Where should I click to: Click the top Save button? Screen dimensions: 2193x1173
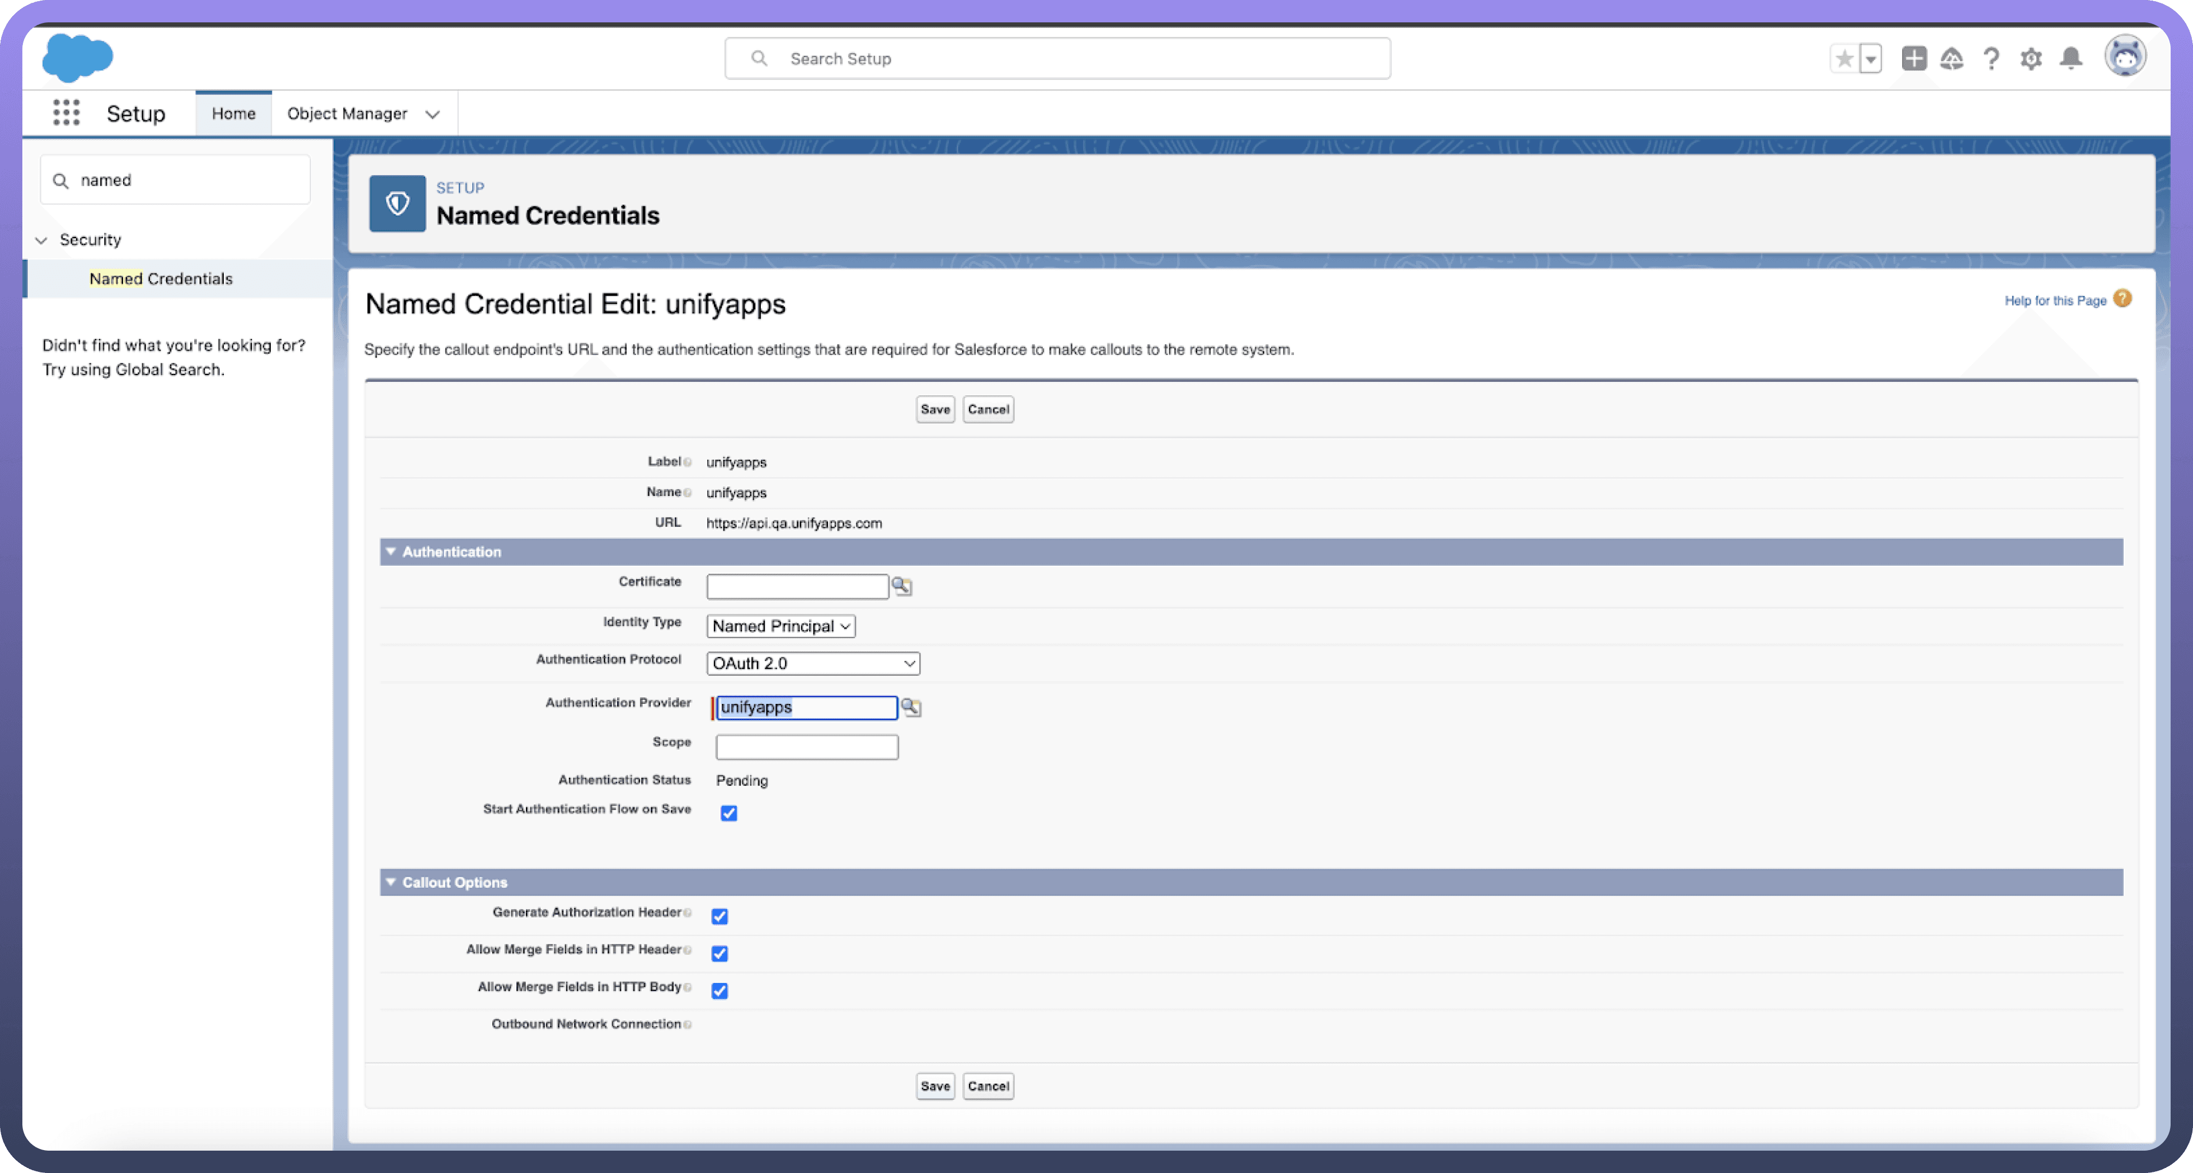pos(935,409)
